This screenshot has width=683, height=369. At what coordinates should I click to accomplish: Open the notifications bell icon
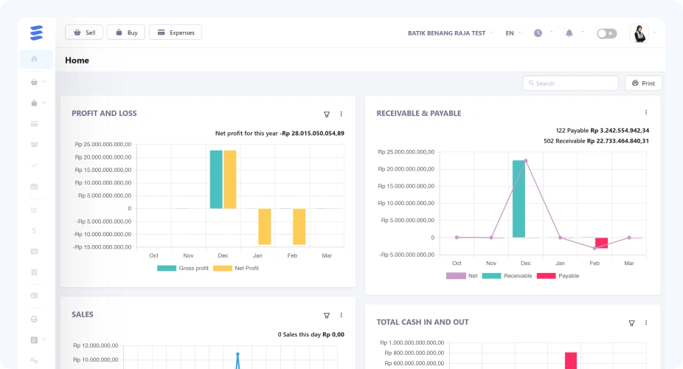point(569,33)
